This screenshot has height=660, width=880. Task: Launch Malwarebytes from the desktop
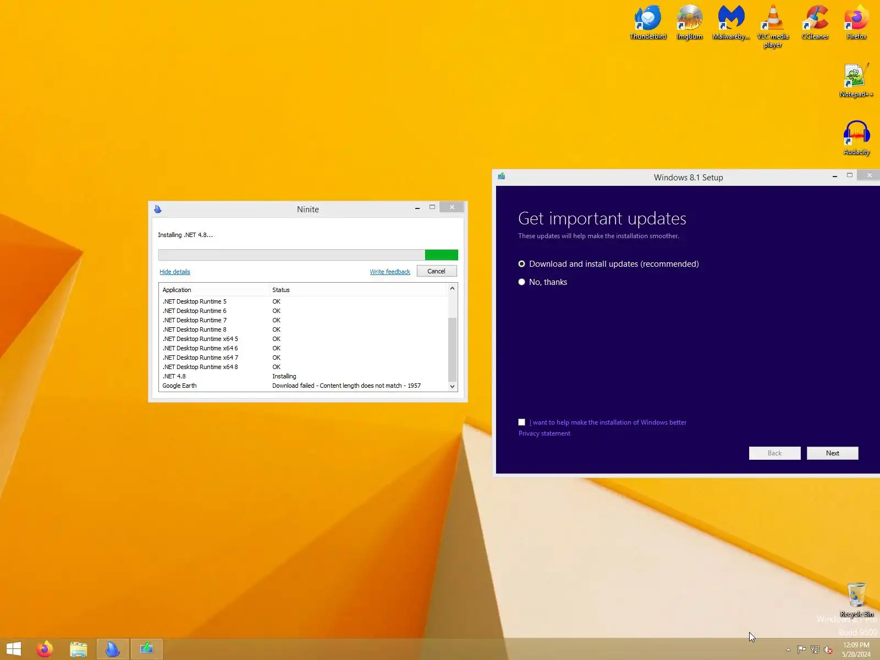[731, 23]
